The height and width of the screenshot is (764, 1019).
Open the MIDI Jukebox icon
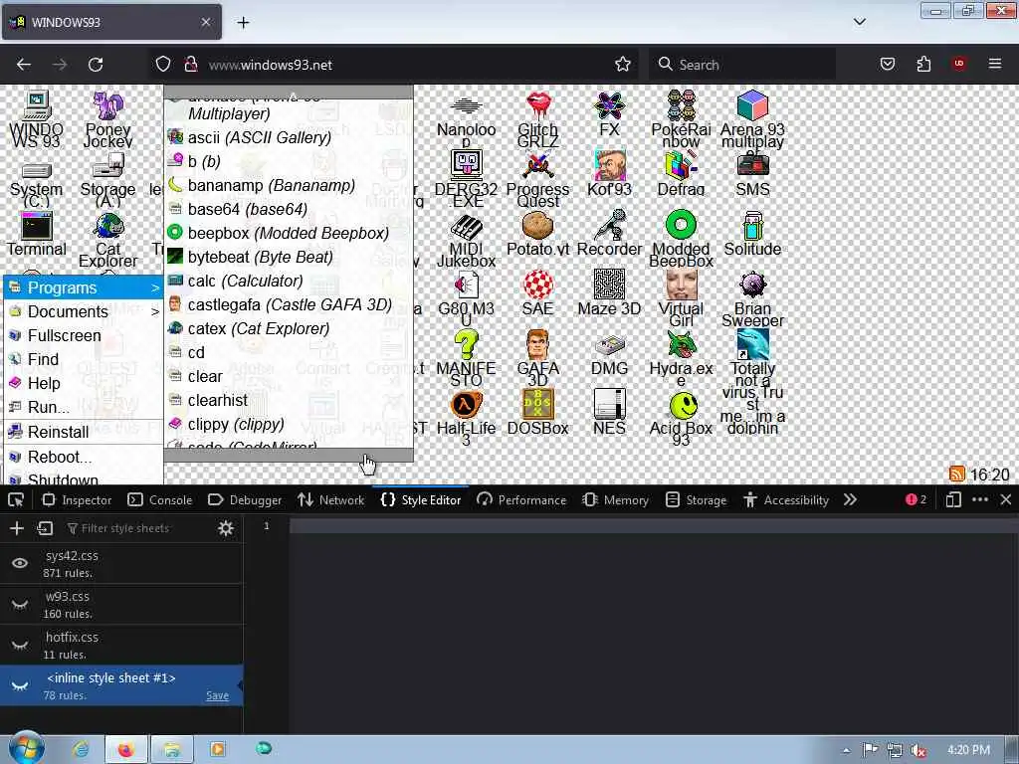(x=467, y=240)
